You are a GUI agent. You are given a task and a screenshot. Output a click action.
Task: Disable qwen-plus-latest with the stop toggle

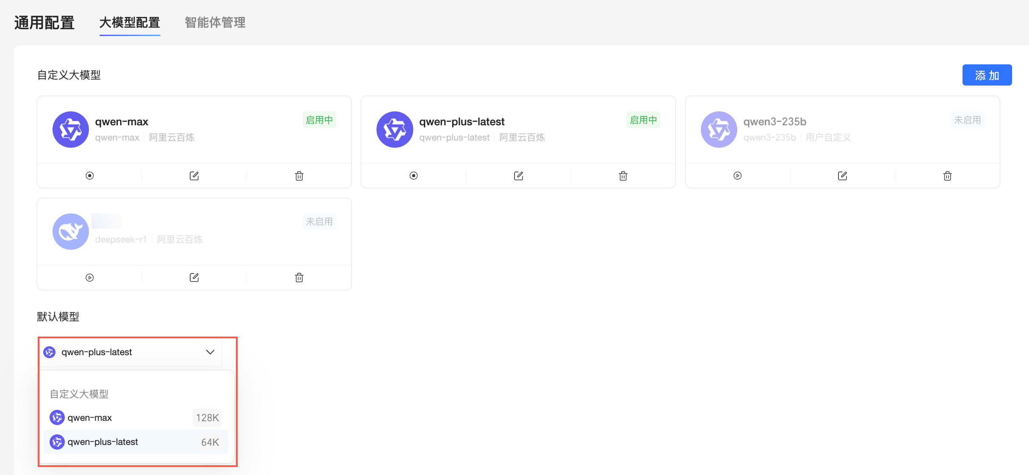tap(414, 176)
